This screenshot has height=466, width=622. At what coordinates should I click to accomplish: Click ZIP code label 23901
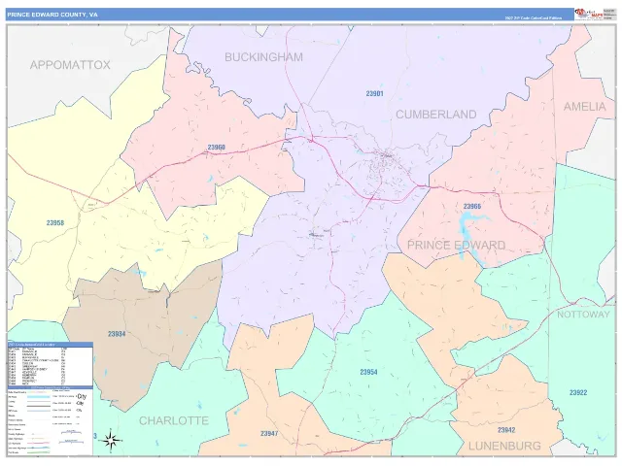(x=374, y=94)
